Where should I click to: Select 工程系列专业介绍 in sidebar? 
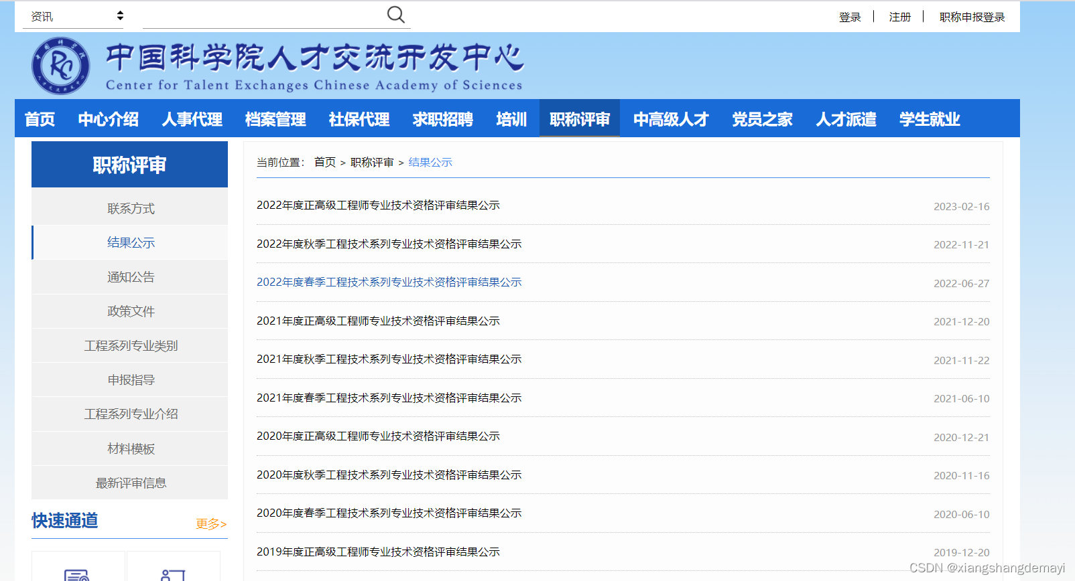tap(130, 414)
